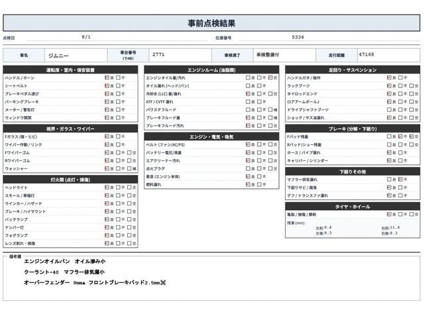Click the 車台番号 field showing 2771
424x318 pixels.
180,55
